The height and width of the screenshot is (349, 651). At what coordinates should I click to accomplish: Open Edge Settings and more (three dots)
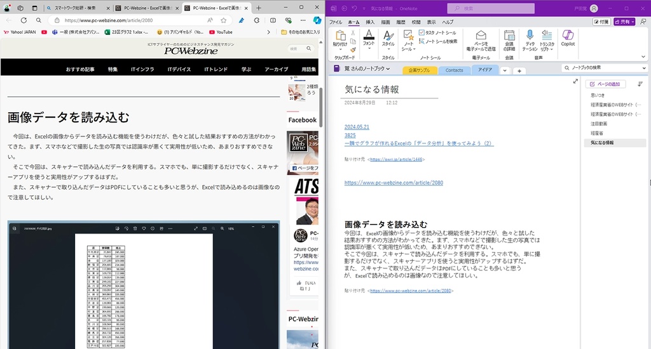pyautogui.click(x=303, y=20)
